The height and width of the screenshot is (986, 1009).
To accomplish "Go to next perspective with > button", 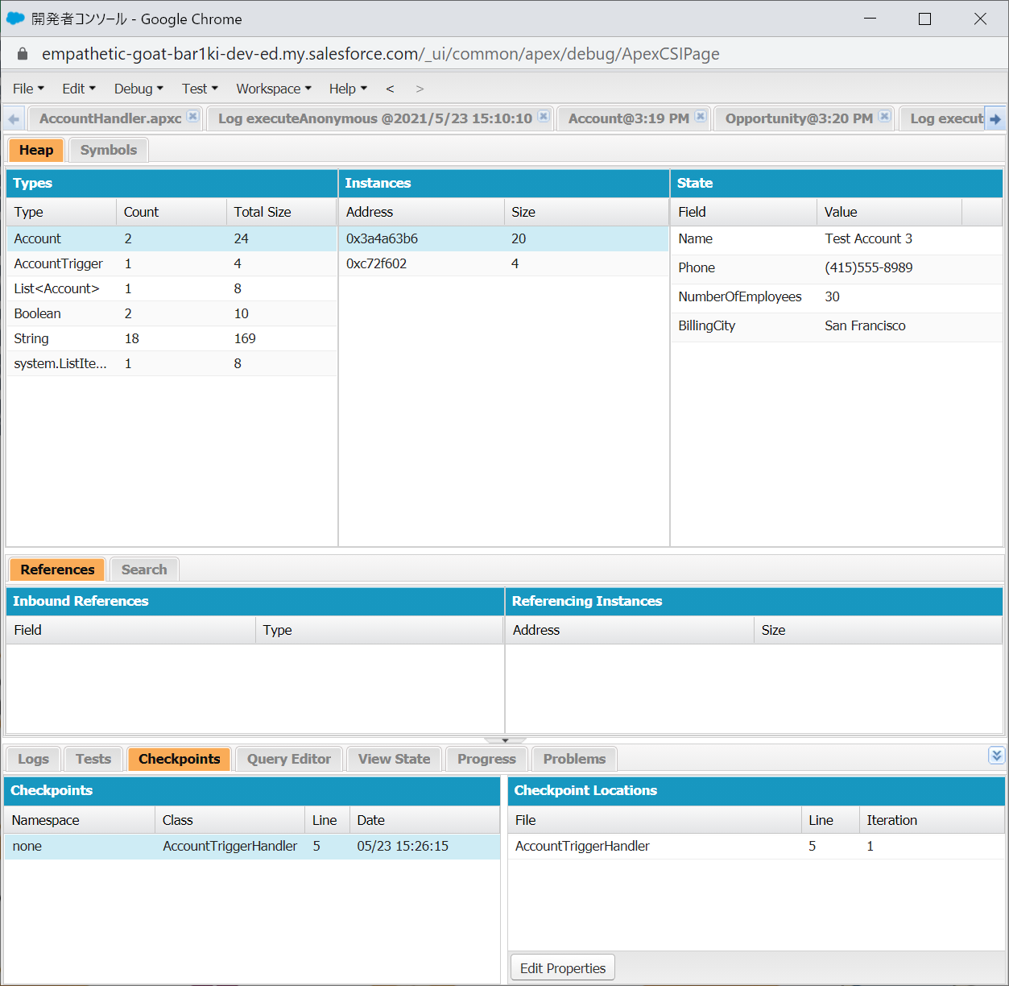I will pos(420,89).
